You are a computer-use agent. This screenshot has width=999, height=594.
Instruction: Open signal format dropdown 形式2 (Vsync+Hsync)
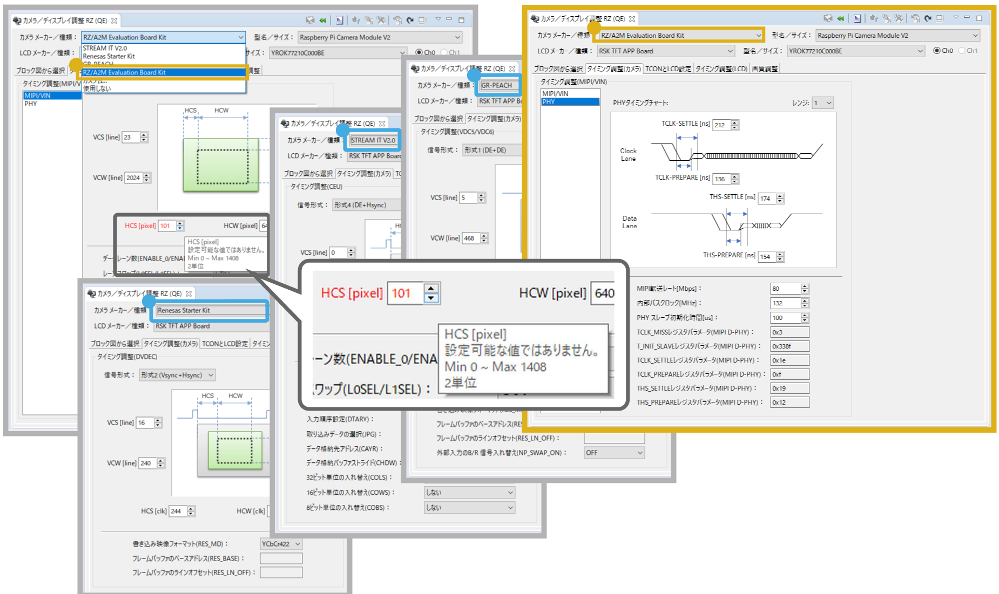[177, 375]
